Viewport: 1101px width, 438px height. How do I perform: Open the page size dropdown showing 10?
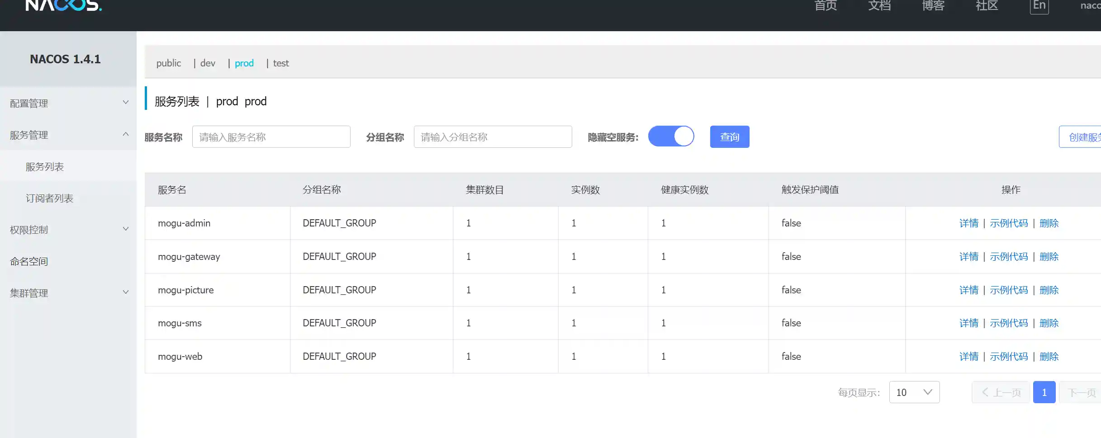914,392
